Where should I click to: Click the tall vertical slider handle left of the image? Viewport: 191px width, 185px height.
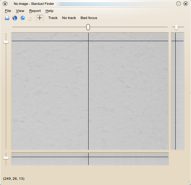coord(6,42)
